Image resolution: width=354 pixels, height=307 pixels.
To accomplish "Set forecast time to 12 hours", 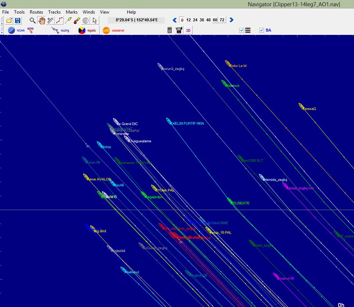I will (189, 20).
